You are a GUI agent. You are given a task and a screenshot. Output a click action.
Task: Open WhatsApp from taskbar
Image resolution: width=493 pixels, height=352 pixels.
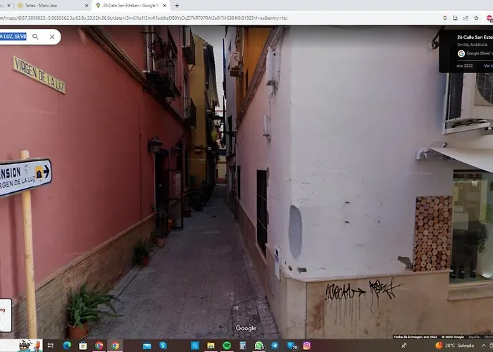click(x=258, y=346)
